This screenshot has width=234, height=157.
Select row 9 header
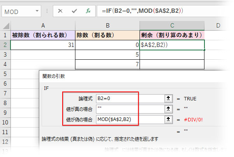click(5, 113)
